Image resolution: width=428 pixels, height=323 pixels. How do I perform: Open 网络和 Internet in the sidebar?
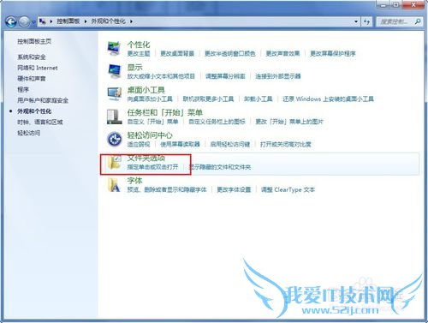(x=38, y=68)
